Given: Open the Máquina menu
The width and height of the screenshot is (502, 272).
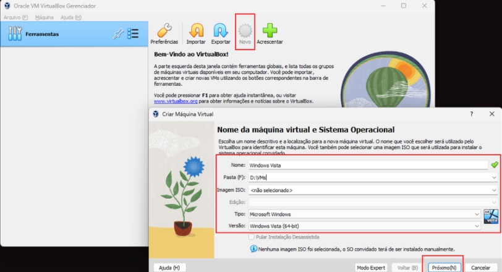Looking at the screenshot, I should pos(44,17).
